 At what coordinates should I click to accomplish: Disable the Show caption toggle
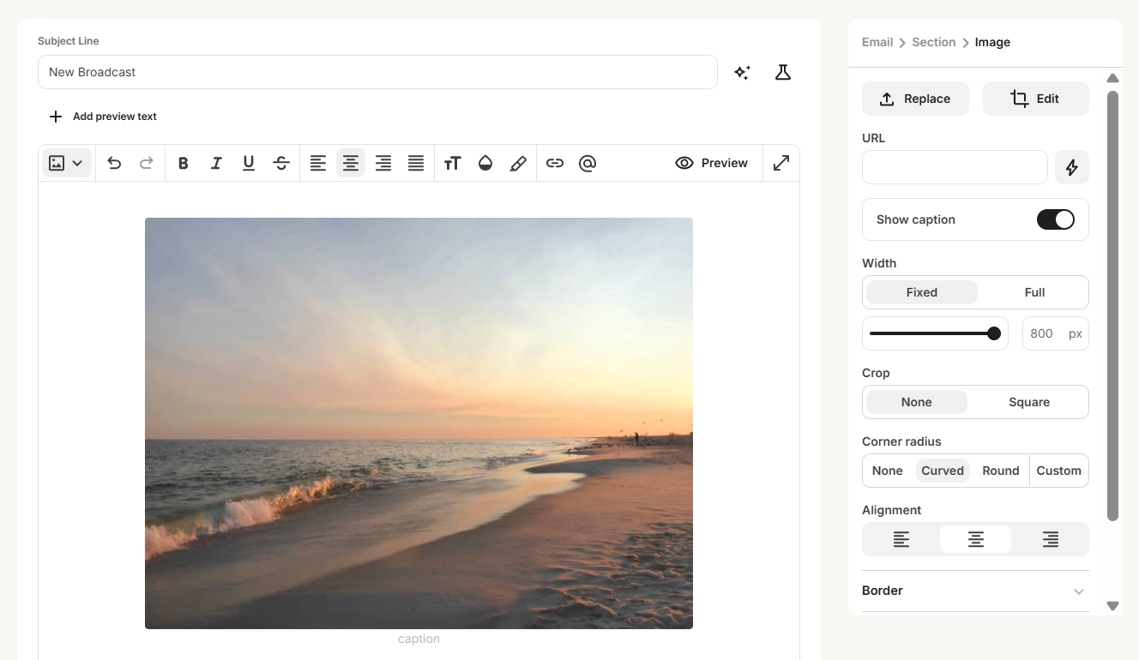click(x=1055, y=219)
